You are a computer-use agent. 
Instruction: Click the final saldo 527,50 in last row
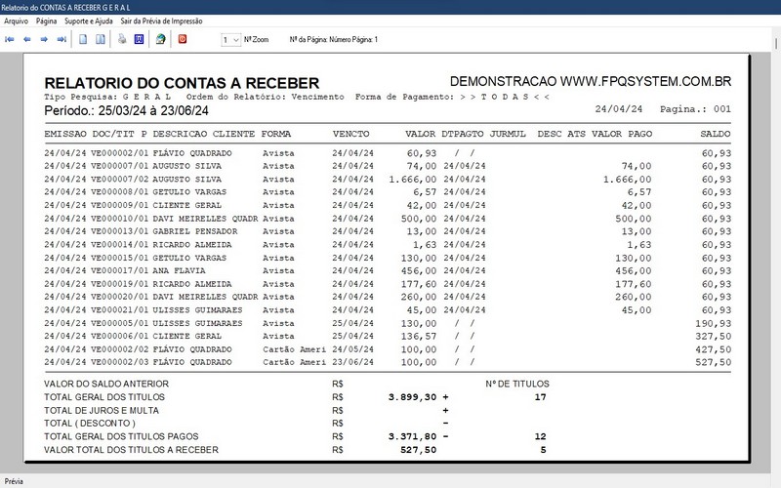714,362
